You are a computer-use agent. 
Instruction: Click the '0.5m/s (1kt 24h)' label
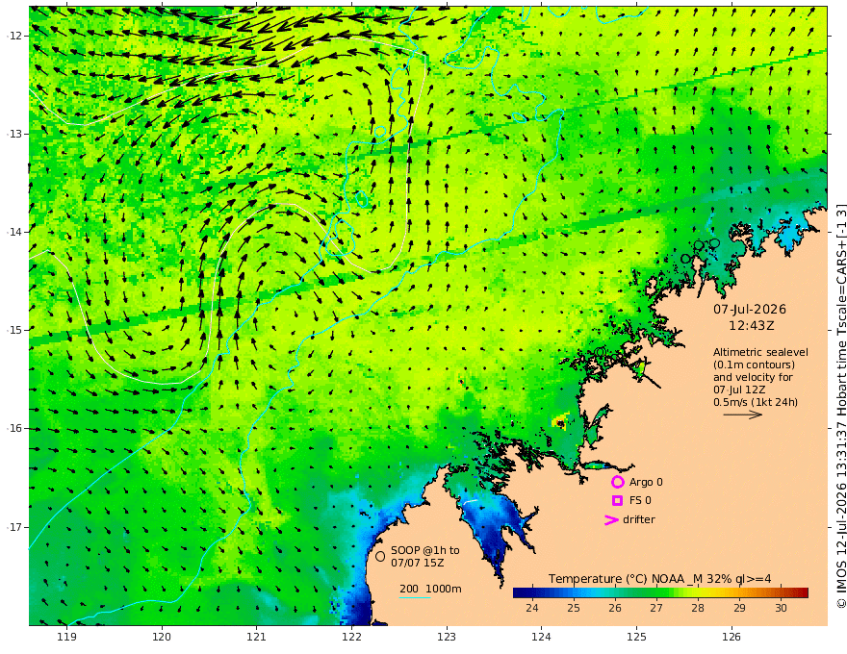coord(756,402)
